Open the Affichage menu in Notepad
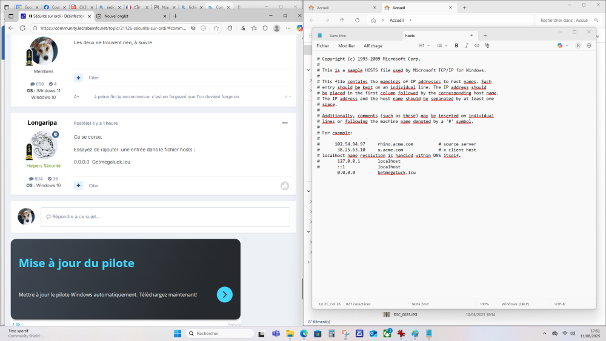This screenshot has height=341, width=606. (x=373, y=45)
